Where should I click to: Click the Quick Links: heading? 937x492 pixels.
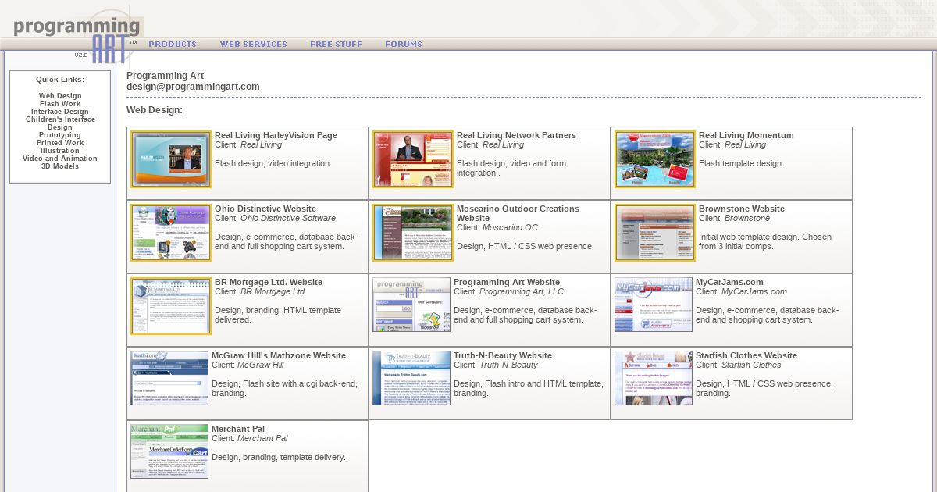tap(60, 80)
